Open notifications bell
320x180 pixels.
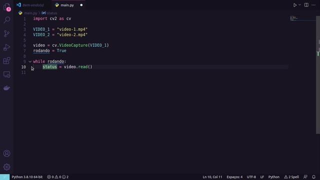[x=313, y=177]
